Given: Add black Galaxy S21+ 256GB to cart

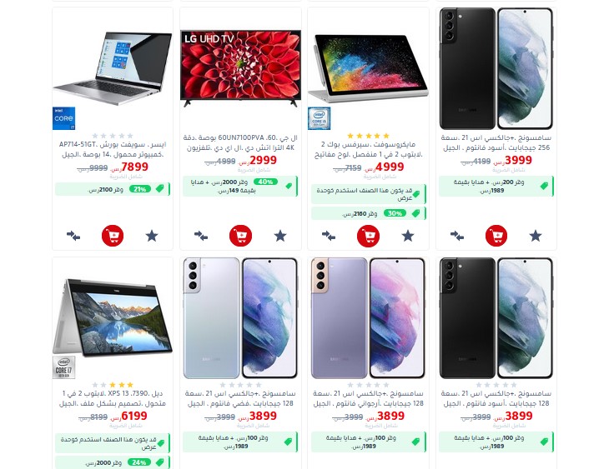Looking at the screenshot, I should pos(496,236).
